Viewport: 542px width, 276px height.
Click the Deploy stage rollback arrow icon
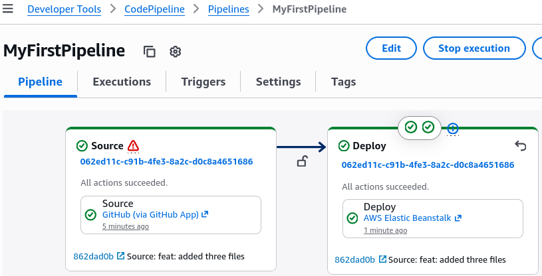coord(521,145)
